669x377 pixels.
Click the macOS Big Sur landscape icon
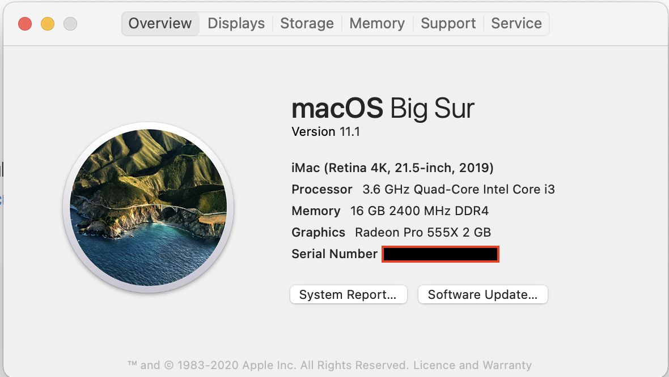tap(149, 207)
